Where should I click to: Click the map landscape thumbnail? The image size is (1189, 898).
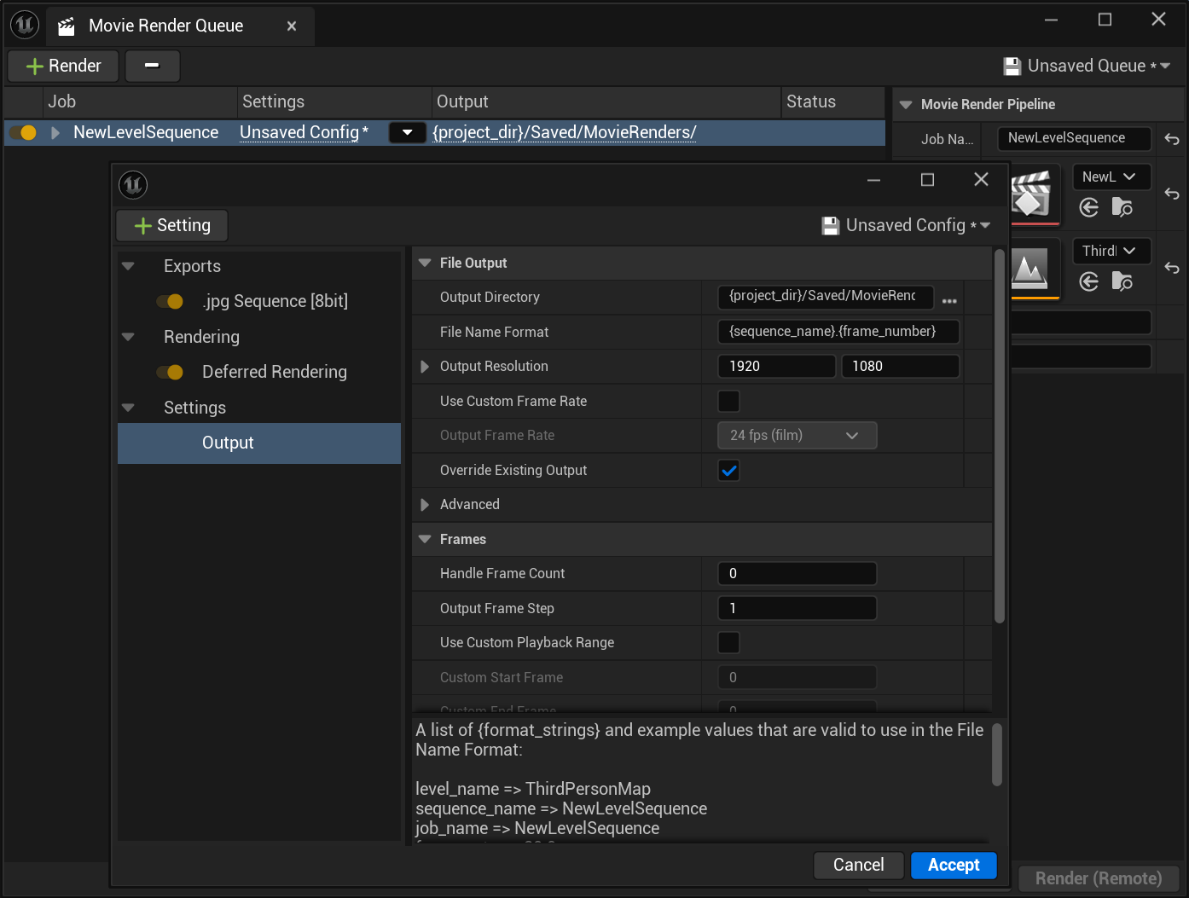pos(1034,269)
